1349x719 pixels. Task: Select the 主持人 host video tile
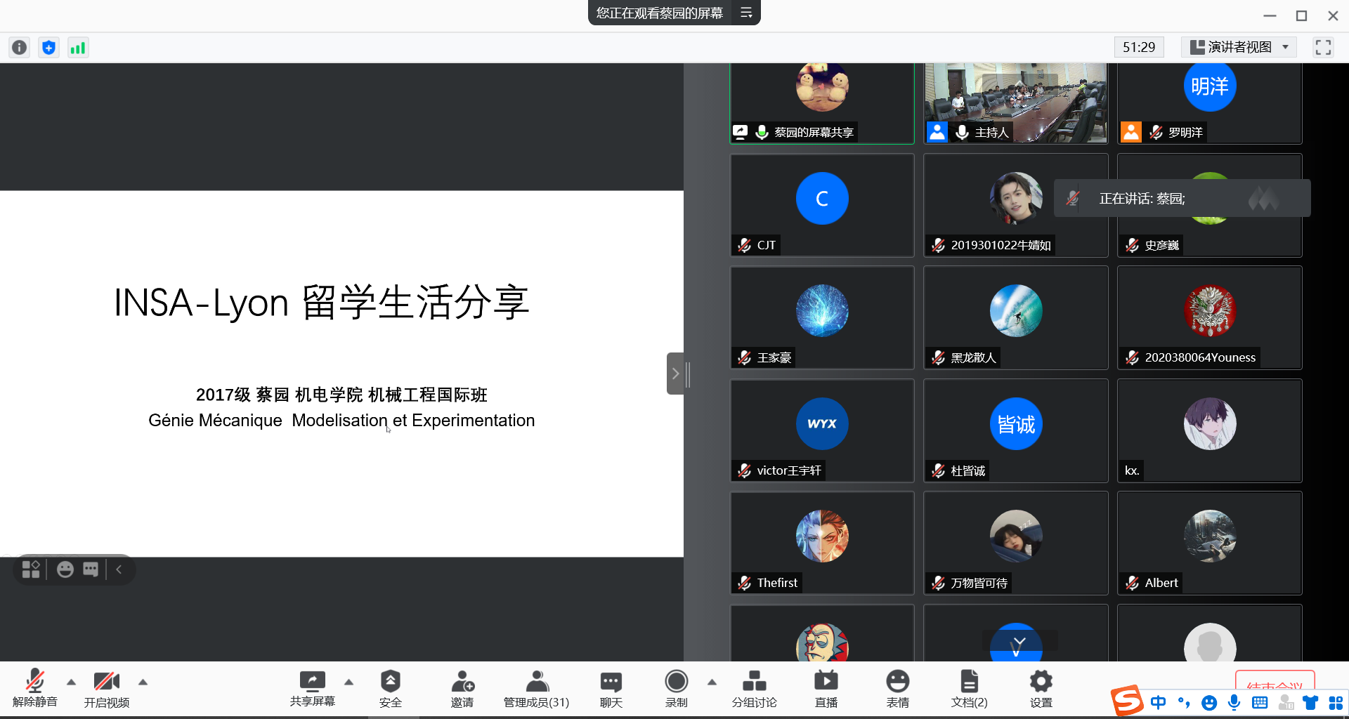pyautogui.click(x=1015, y=103)
